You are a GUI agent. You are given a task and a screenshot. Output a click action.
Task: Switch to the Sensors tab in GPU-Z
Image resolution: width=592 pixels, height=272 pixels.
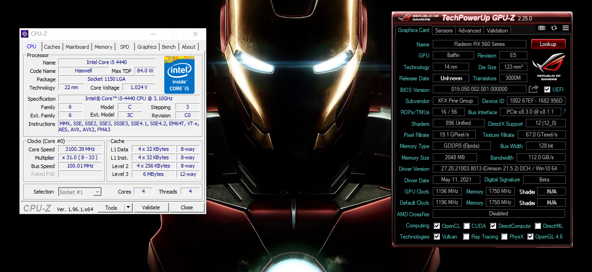(444, 31)
